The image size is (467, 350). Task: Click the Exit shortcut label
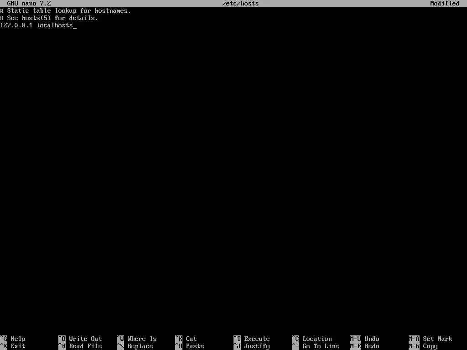click(13, 346)
